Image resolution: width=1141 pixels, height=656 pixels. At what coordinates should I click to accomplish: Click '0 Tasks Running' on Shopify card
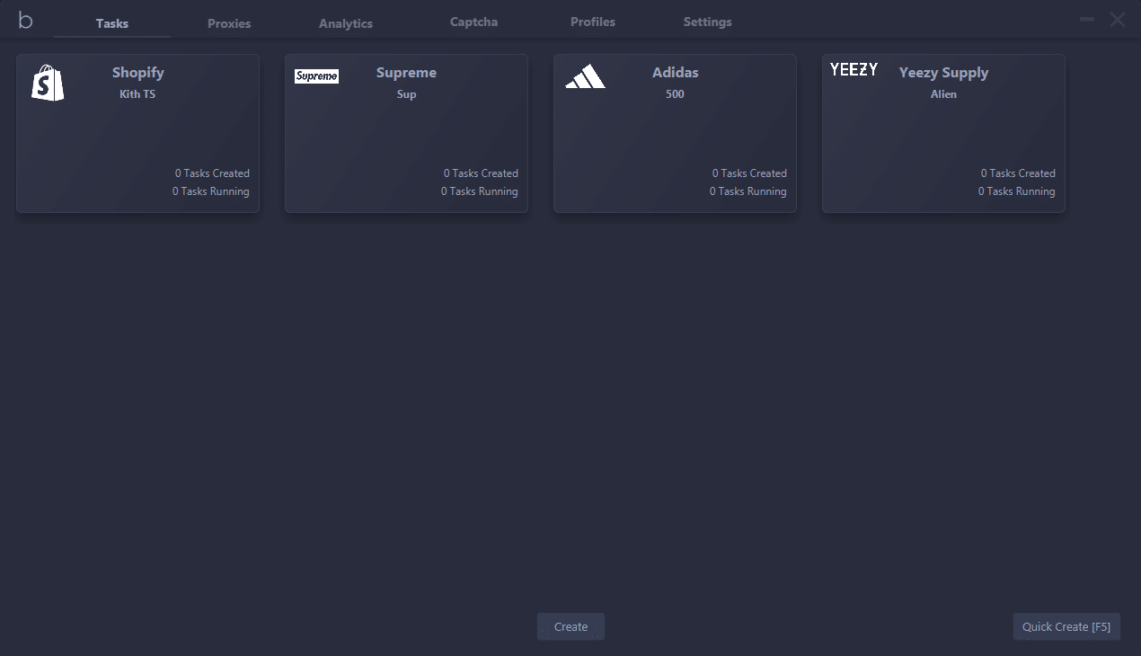pos(211,191)
